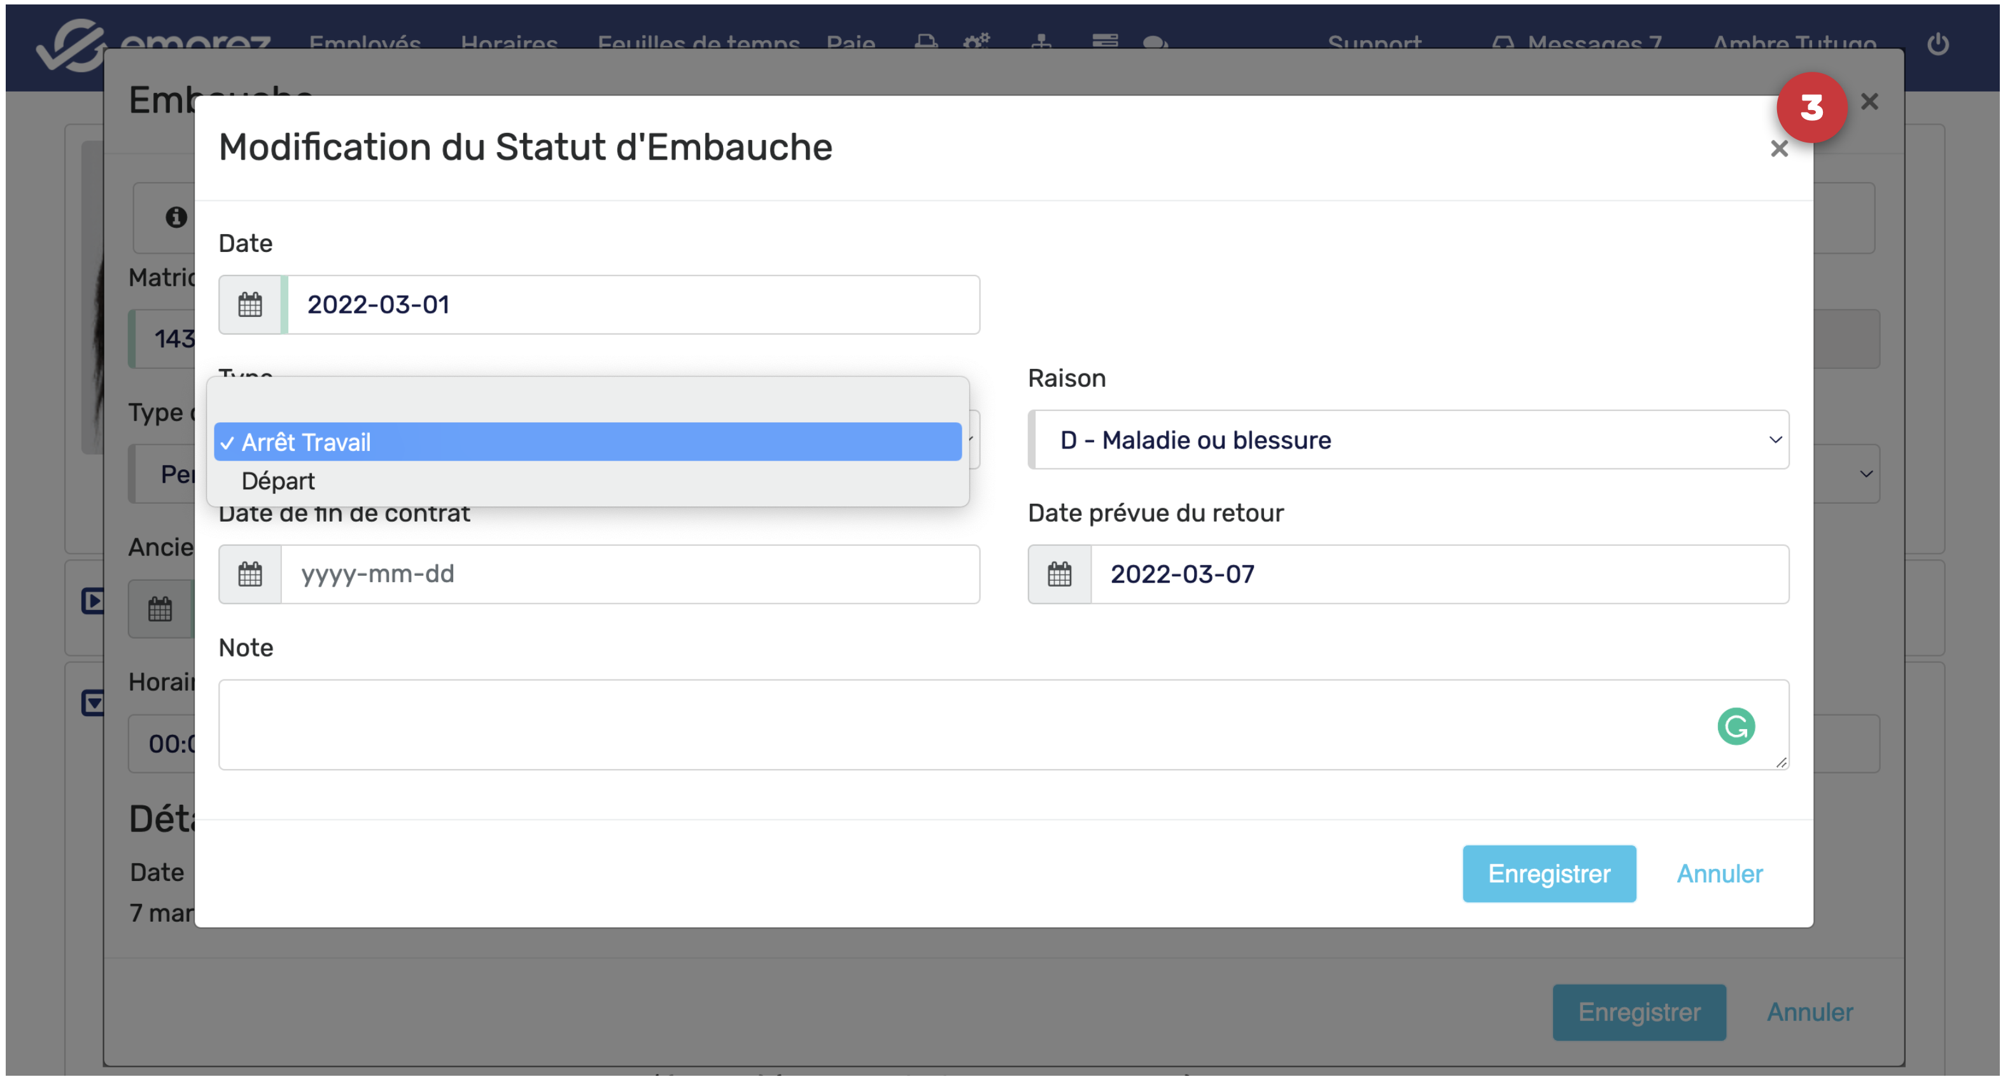Click the calendar icon beside Date field

[x=249, y=304]
